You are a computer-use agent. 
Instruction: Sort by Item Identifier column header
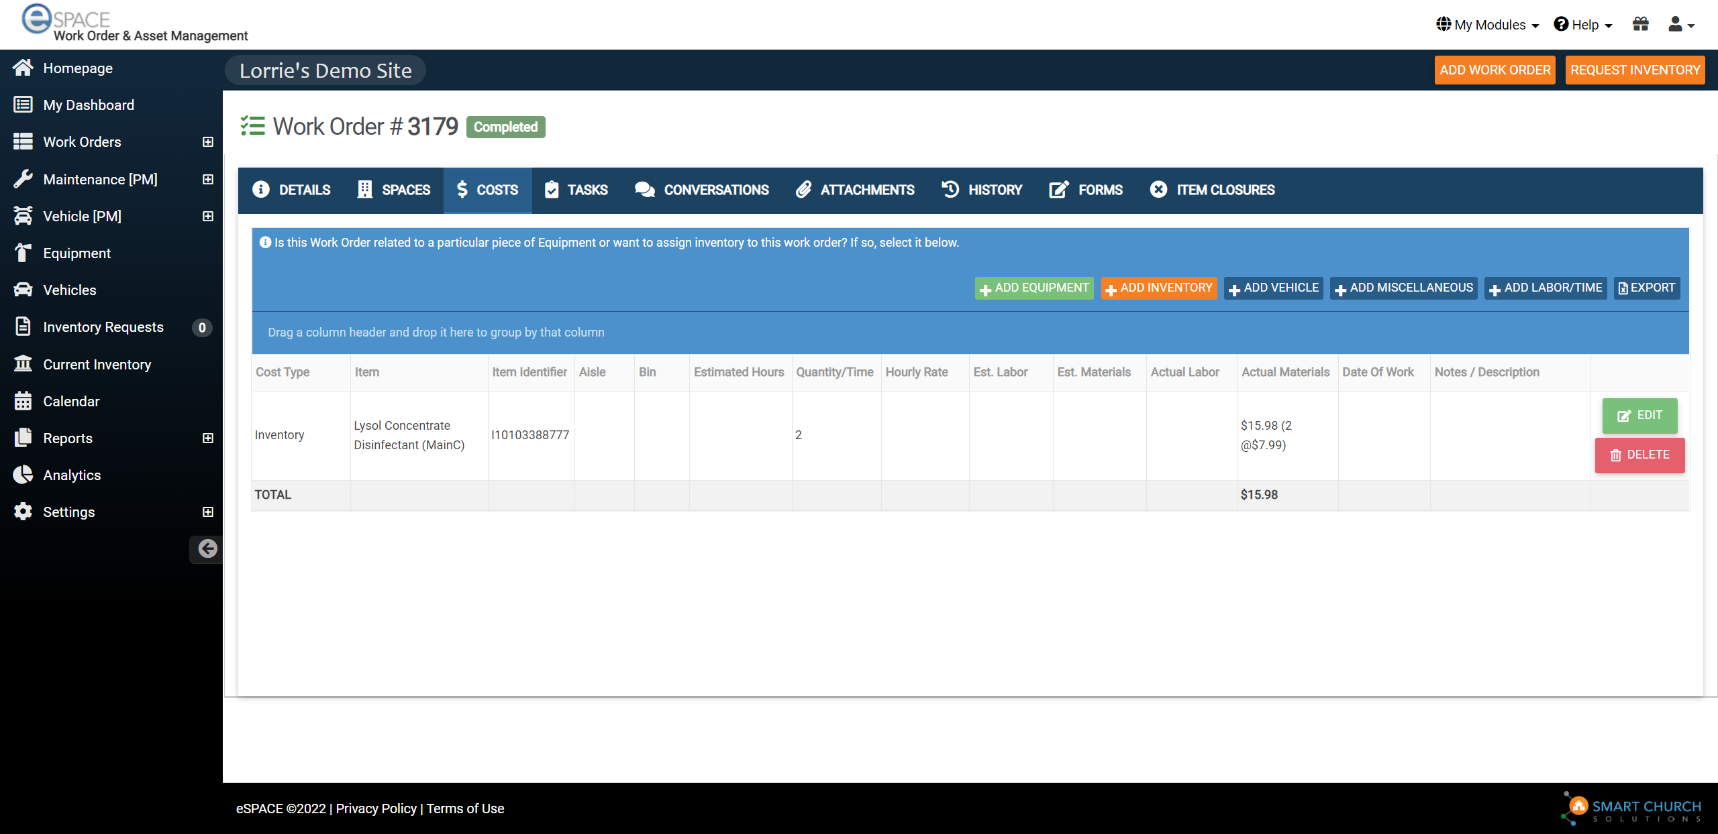click(x=529, y=372)
